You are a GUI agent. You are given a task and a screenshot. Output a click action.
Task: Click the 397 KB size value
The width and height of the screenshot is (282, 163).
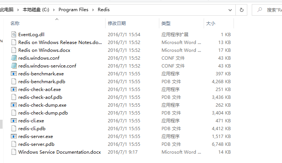(x=223, y=73)
